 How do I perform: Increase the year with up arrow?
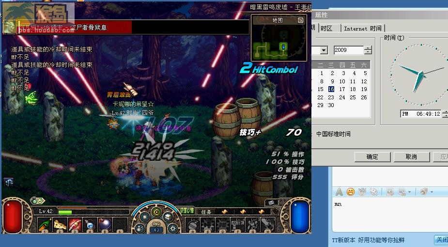click(x=368, y=48)
